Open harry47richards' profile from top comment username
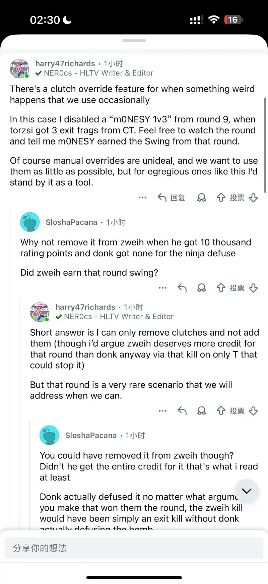This screenshot has height=584, width=268. point(65,64)
